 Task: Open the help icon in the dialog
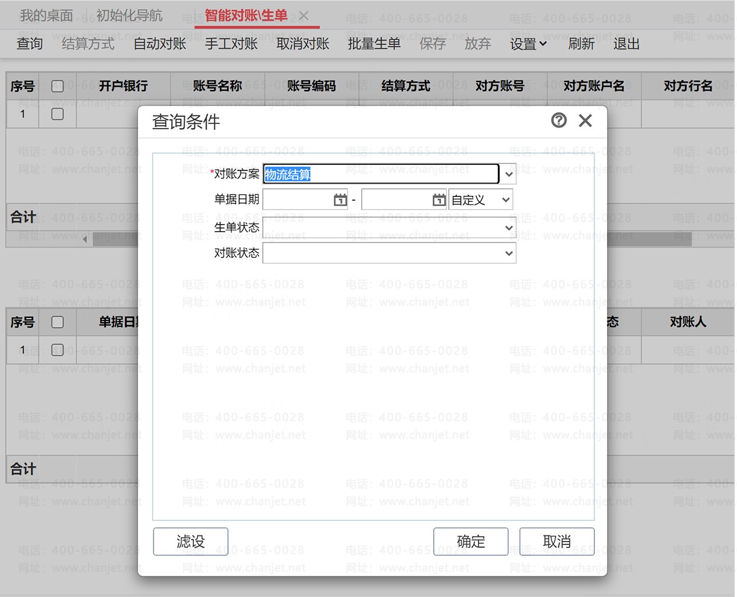pyautogui.click(x=558, y=120)
